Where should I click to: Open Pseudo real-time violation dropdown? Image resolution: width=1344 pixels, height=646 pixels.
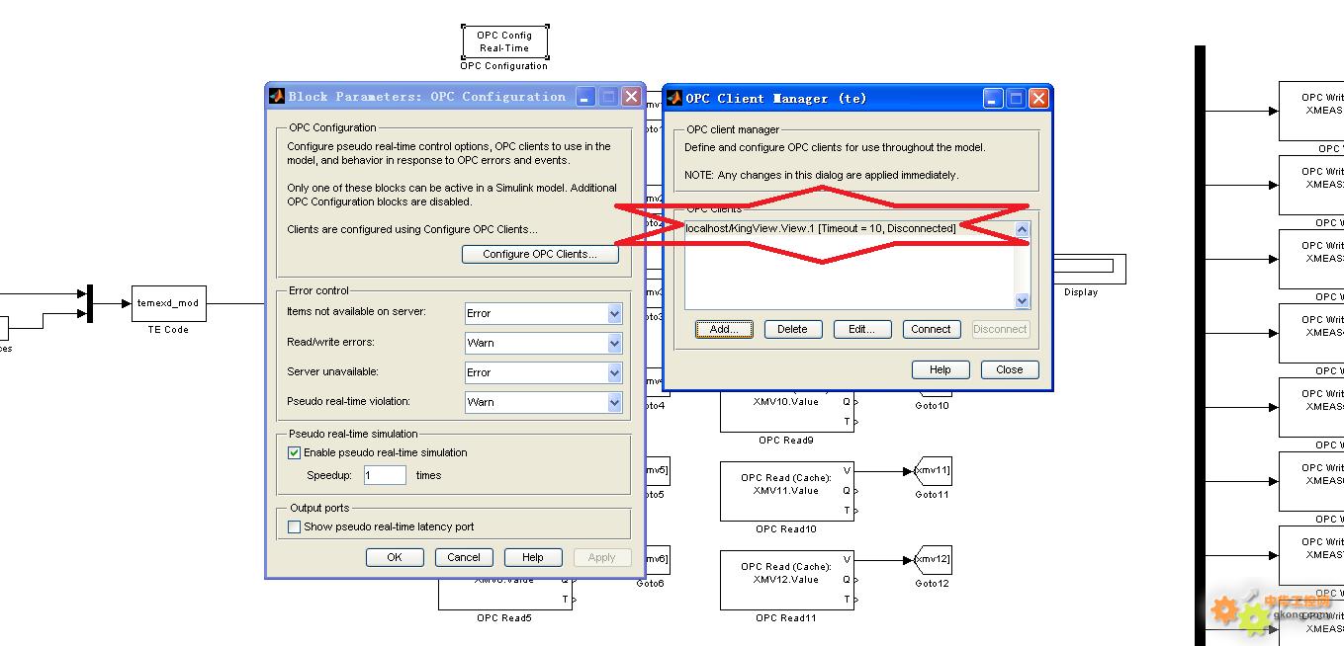tap(614, 402)
